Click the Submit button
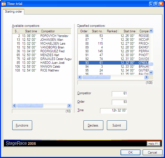The height and width of the screenshot is (158, 165). [117, 125]
